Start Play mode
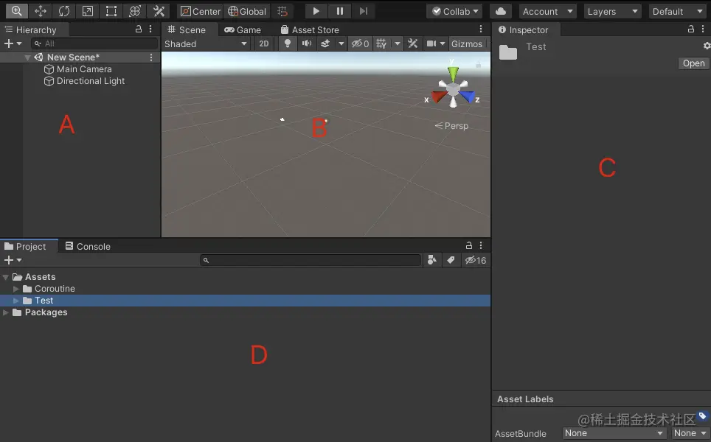The image size is (711, 442). coord(316,11)
